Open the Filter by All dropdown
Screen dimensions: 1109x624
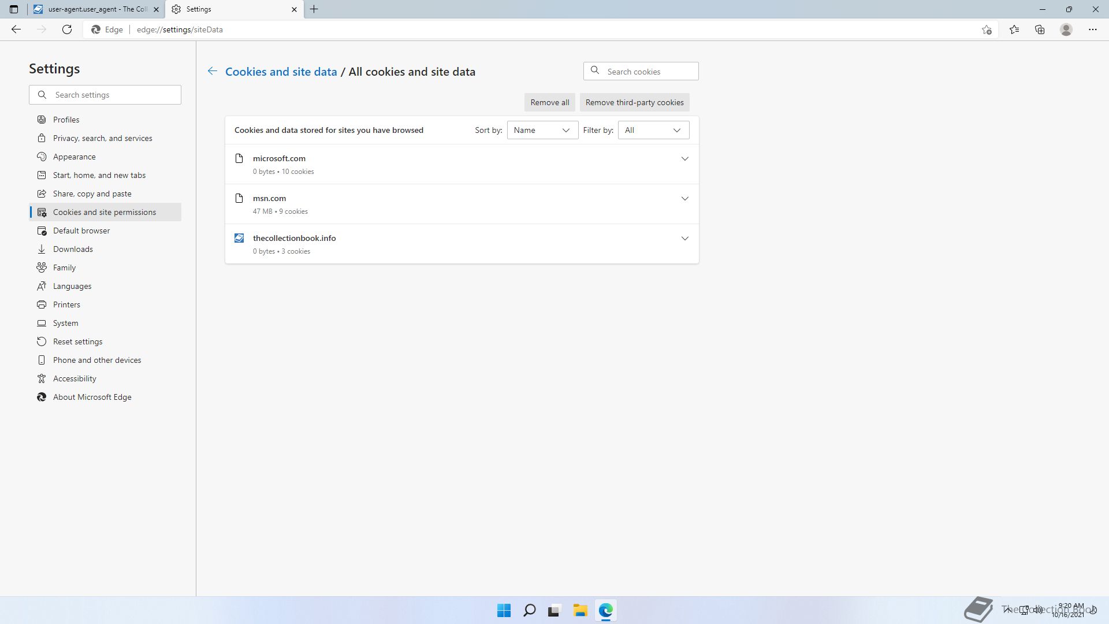click(653, 130)
